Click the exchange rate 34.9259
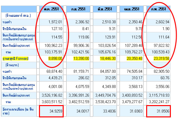178x119 pixels. pyautogui.click(x=56, y=111)
